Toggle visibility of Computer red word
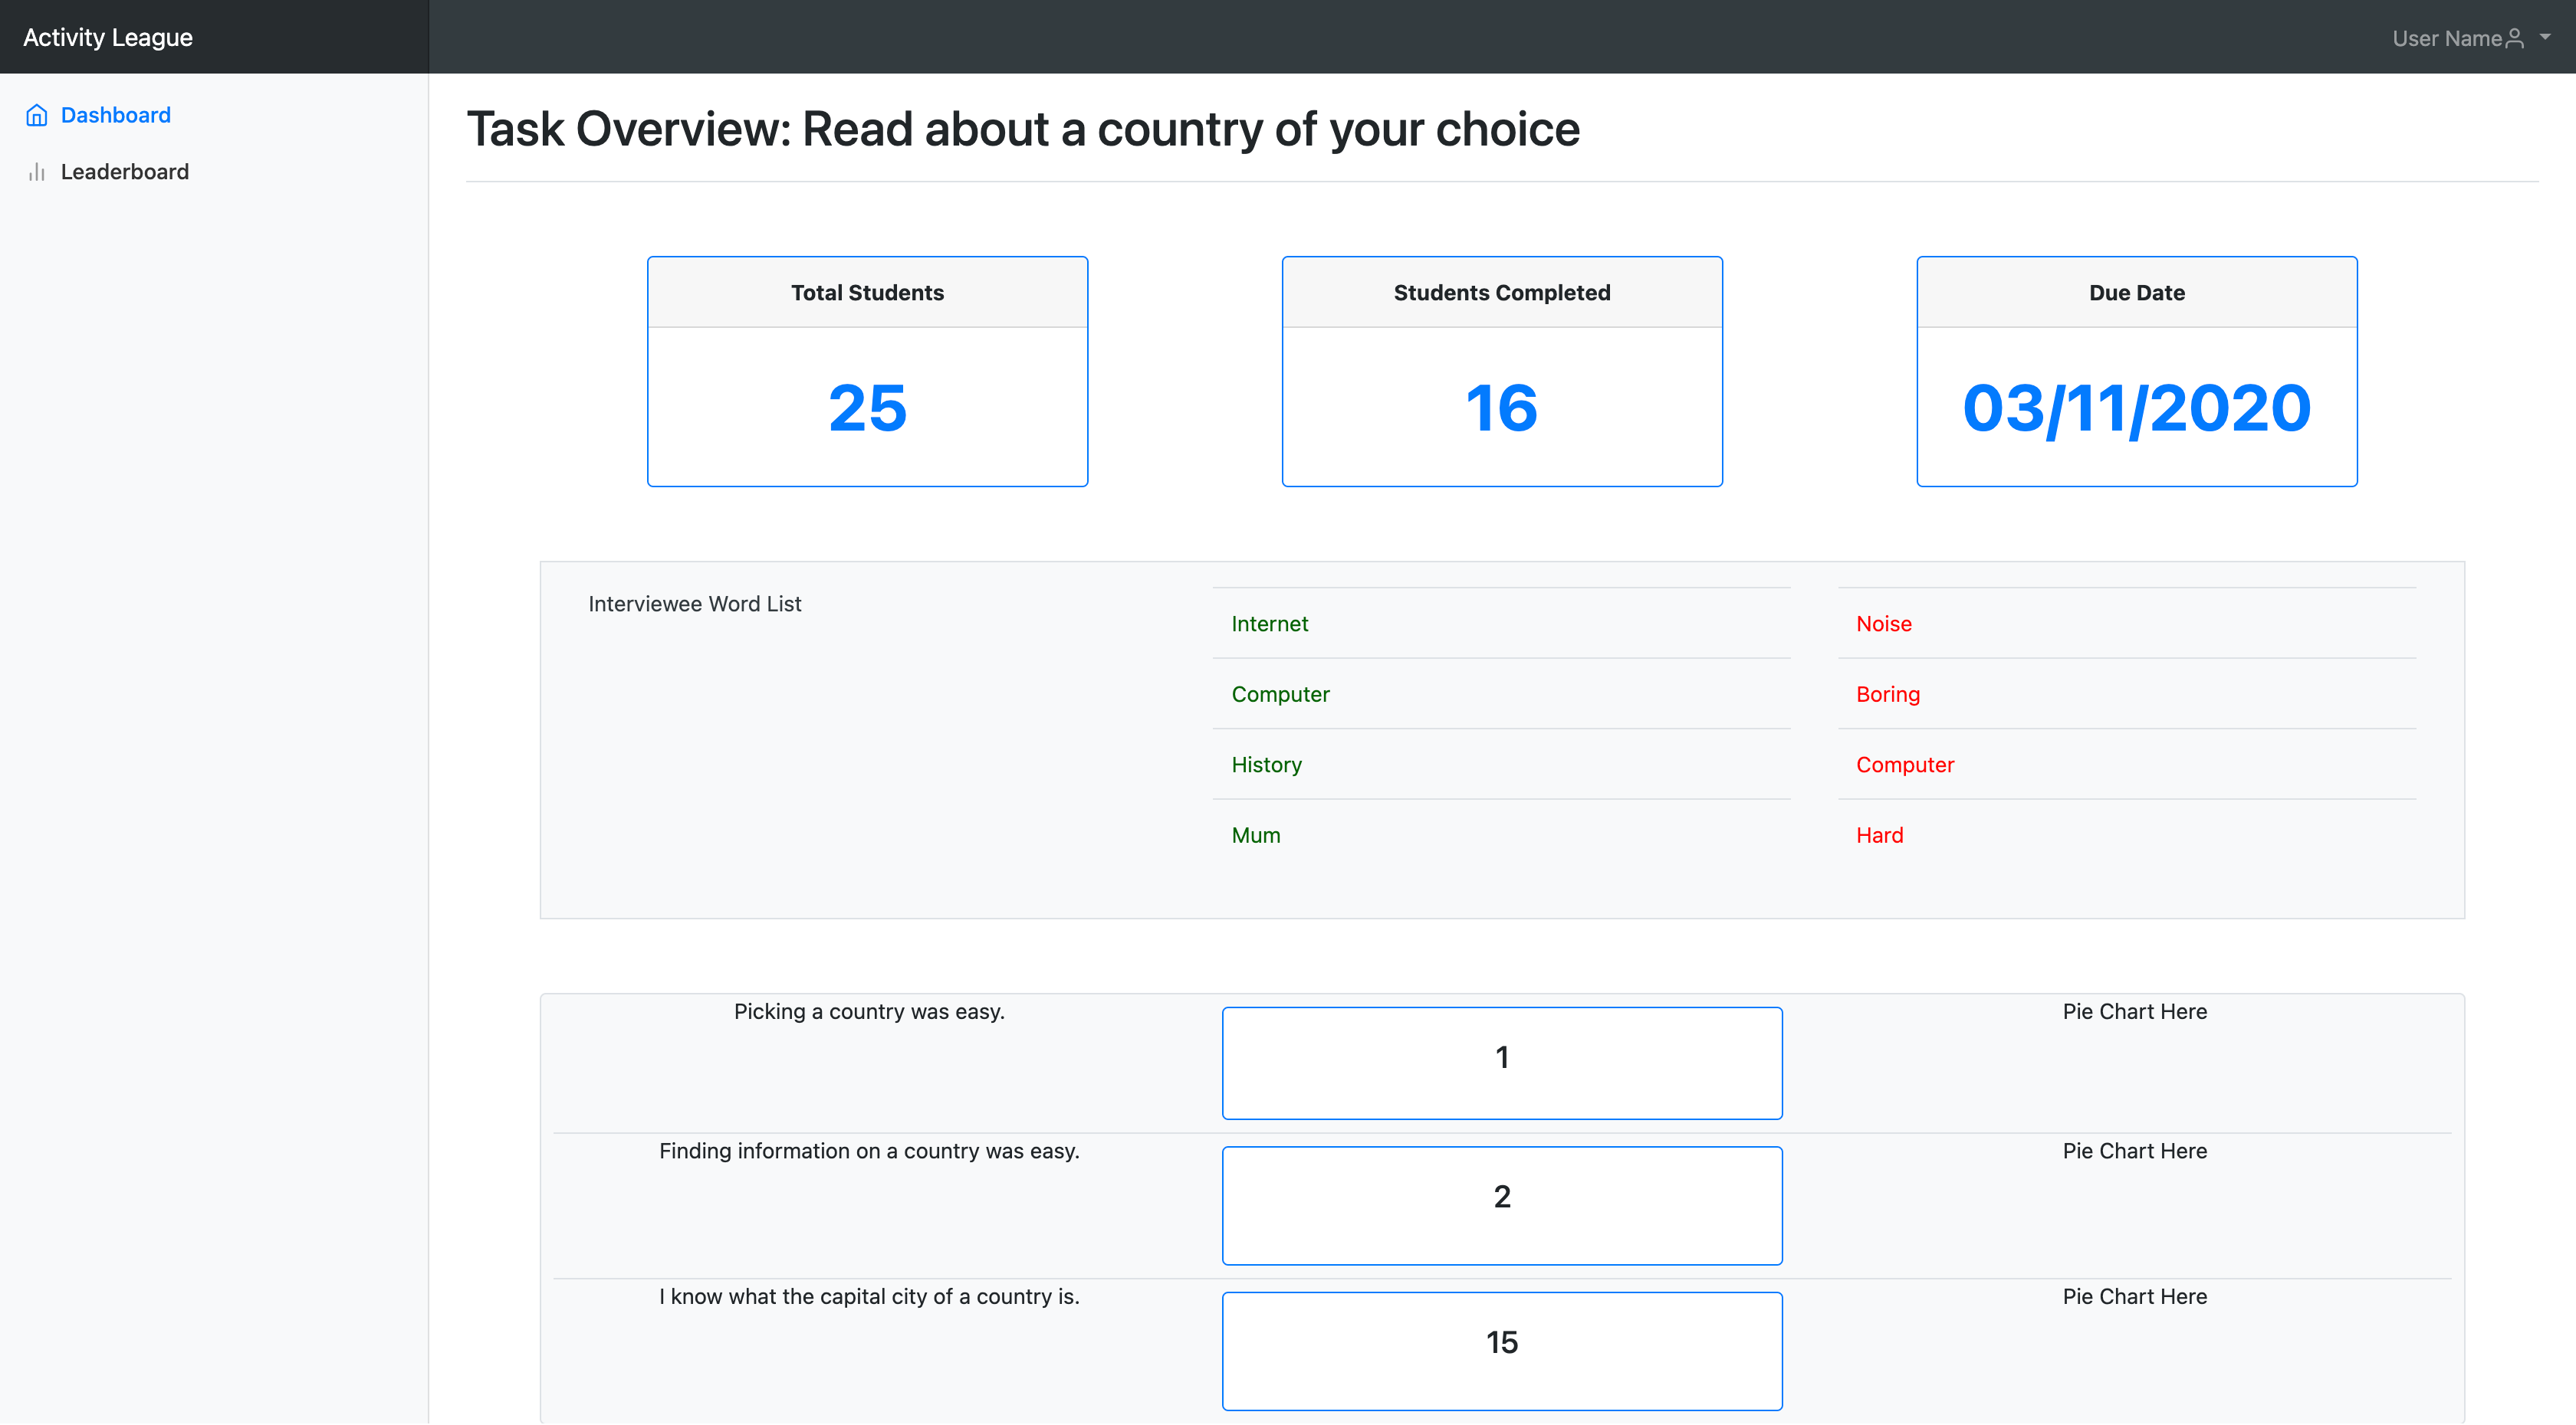2576x1425 pixels. pyautogui.click(x=1905, y=763)
